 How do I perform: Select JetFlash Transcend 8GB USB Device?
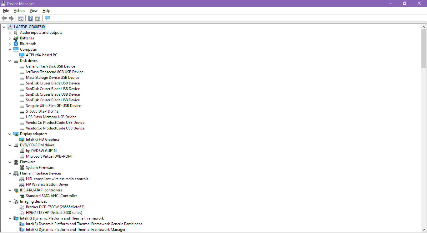click(54, 72)
